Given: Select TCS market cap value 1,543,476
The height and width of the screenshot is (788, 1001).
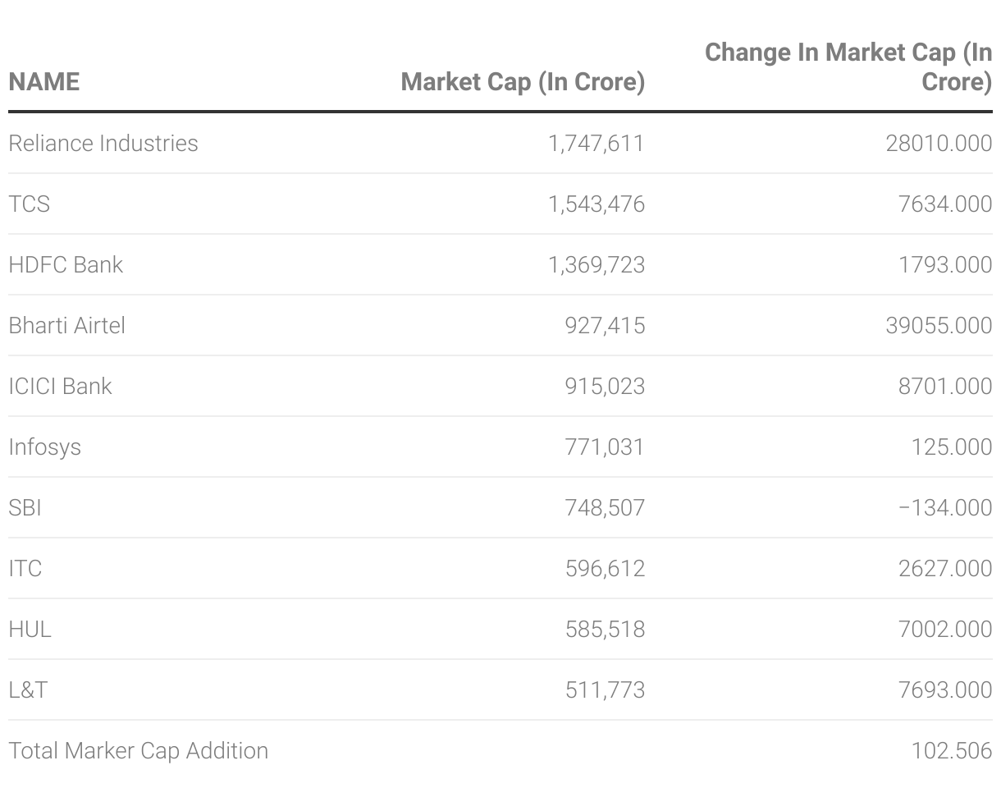Looking at the screenshot, I should (596, 204).
